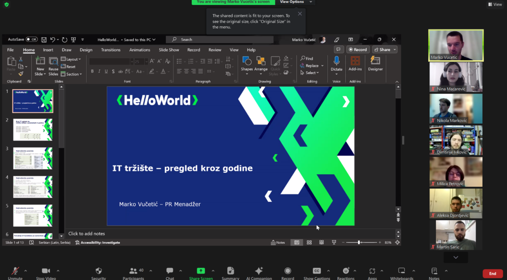Click the red End meeting button
Image resolution: width=507 pixels, height=280 pixels.
click(x=492, y=274)
